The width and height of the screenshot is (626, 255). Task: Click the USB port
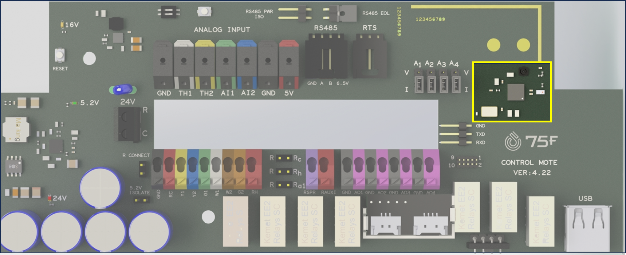coord(588,228)
